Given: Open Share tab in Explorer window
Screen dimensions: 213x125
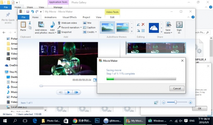Looking at the screenshot, I should click(x=30, y=7).
